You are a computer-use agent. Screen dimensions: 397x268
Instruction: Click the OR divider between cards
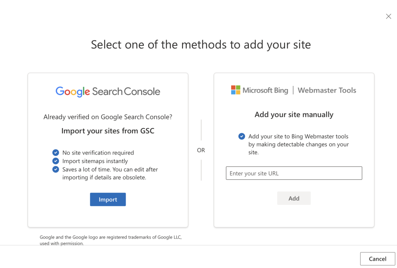click(x=201, y=150)
